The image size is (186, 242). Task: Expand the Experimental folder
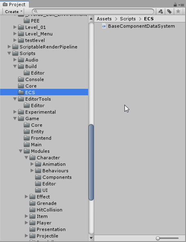[15, 112]
